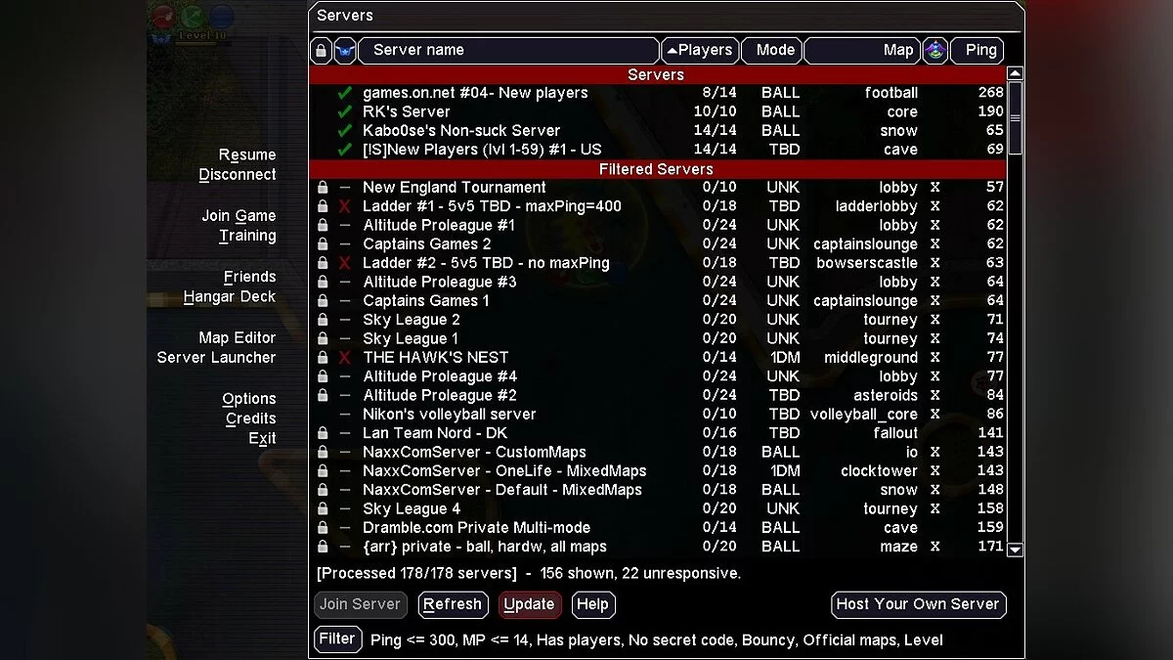Sort servers by Ping column header

[x=979, y=51]
